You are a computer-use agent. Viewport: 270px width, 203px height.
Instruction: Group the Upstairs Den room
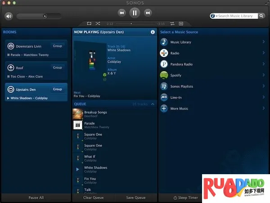pos(58,89)
